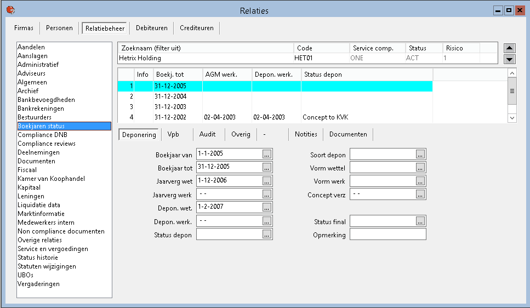Image resolution: width=530 pixels, height=308 pixels.
Task: Open the Notities sub-tab
Action: [306, 134]
